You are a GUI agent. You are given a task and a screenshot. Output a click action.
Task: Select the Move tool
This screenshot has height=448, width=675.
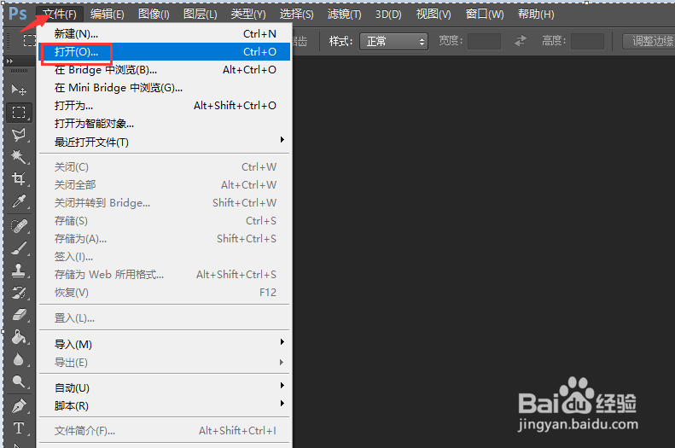click(x=19, y=90)
